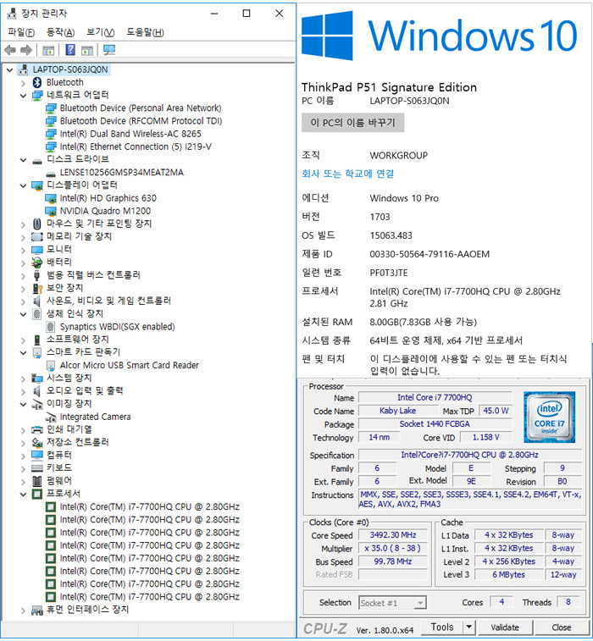Click the Close button in CPU-Z
Screen dimensions: 593x641
pos(561,627)
